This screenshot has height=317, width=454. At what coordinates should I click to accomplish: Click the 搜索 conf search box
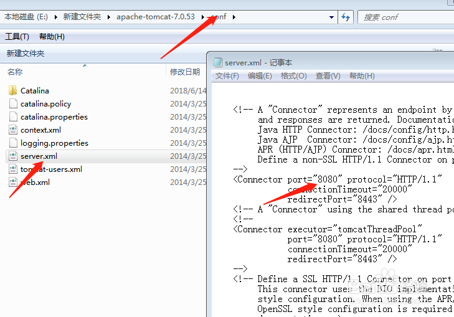[x=406, y=17]
